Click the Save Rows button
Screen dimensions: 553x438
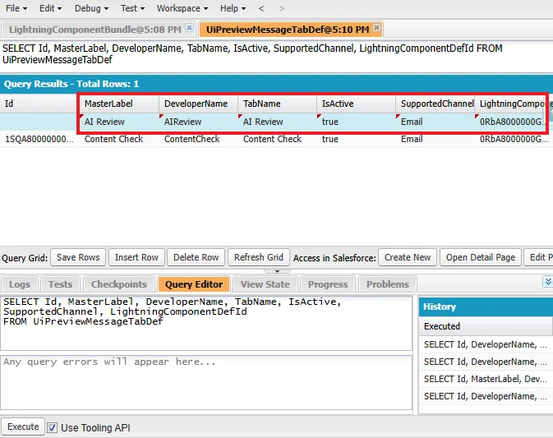[78, 257]
